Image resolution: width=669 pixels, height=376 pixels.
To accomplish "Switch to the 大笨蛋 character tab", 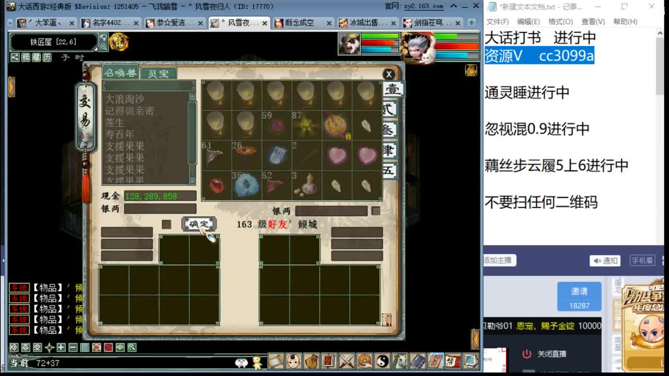I will point(46,23).
